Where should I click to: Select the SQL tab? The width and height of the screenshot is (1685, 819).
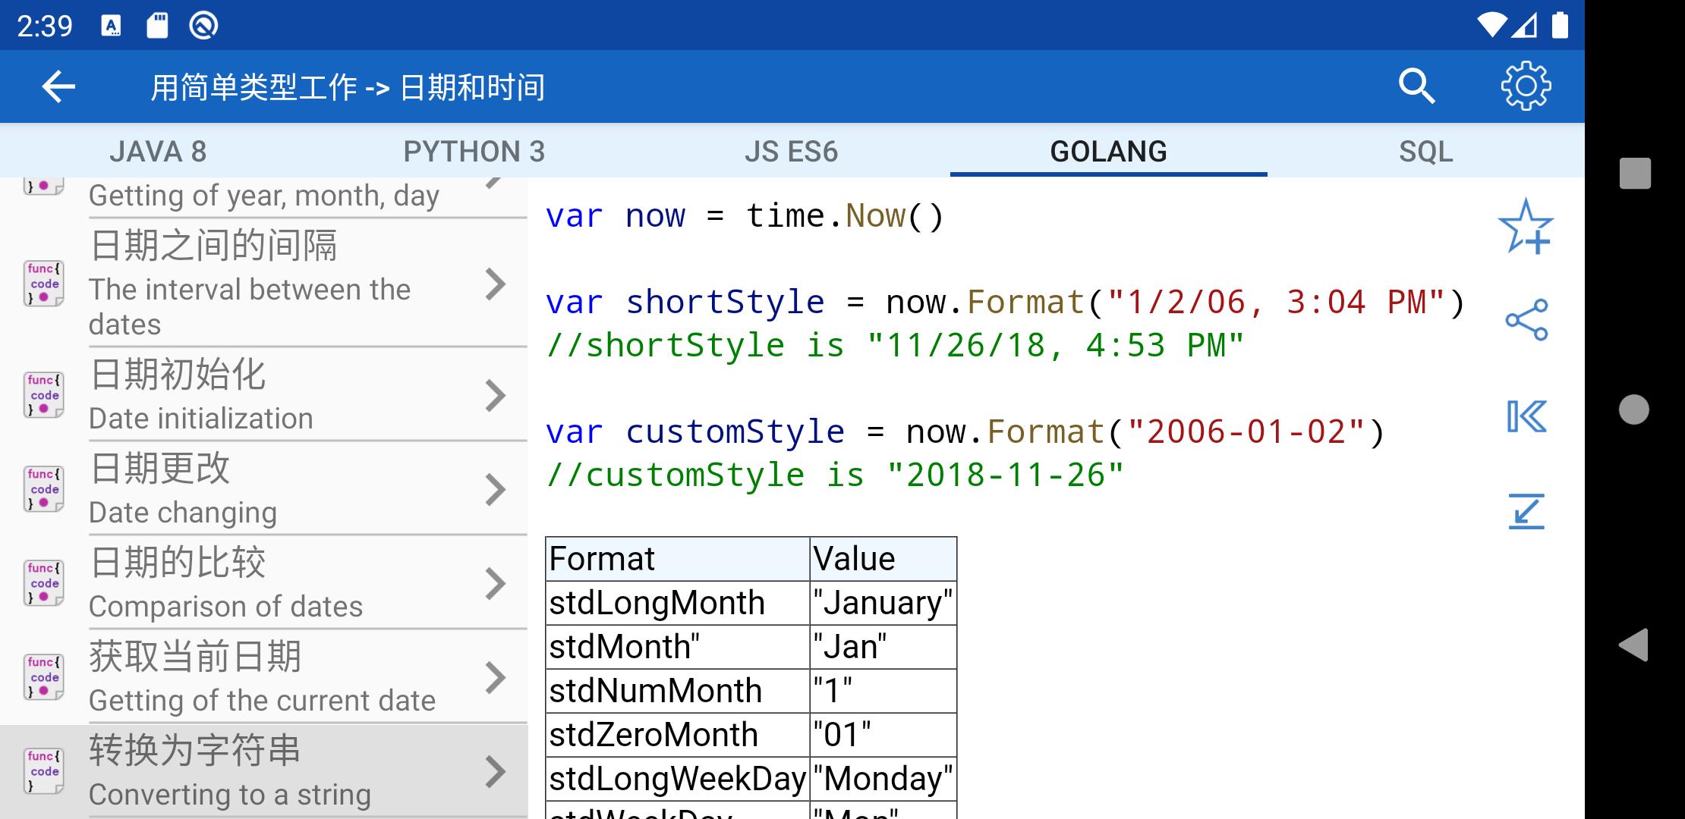pyautogui.click(x=1425, y=152)
